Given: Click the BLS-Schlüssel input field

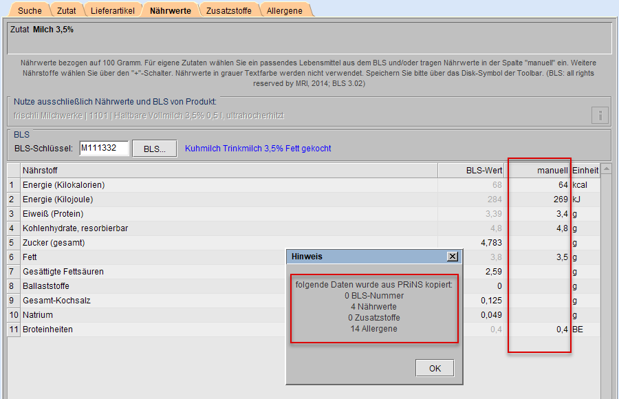Looking at the screenshot, I should [104, 149].
